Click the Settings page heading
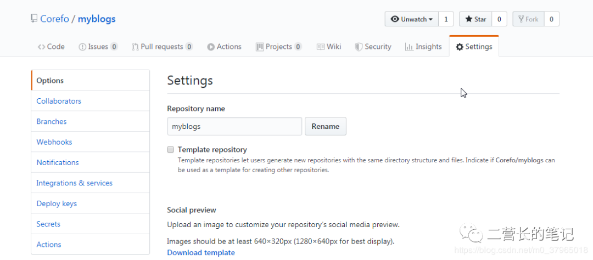Image resolution: width=593 pixels, height=260 pixels. (190, 81)
